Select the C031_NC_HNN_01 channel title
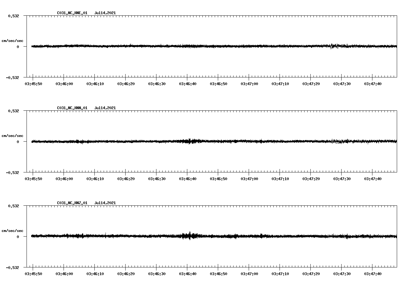Screen dimensions: 419x285 pyautogui.click(x=72, y=108)
